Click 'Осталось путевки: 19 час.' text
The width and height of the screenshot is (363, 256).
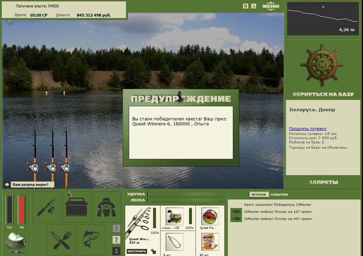[313, 134]
